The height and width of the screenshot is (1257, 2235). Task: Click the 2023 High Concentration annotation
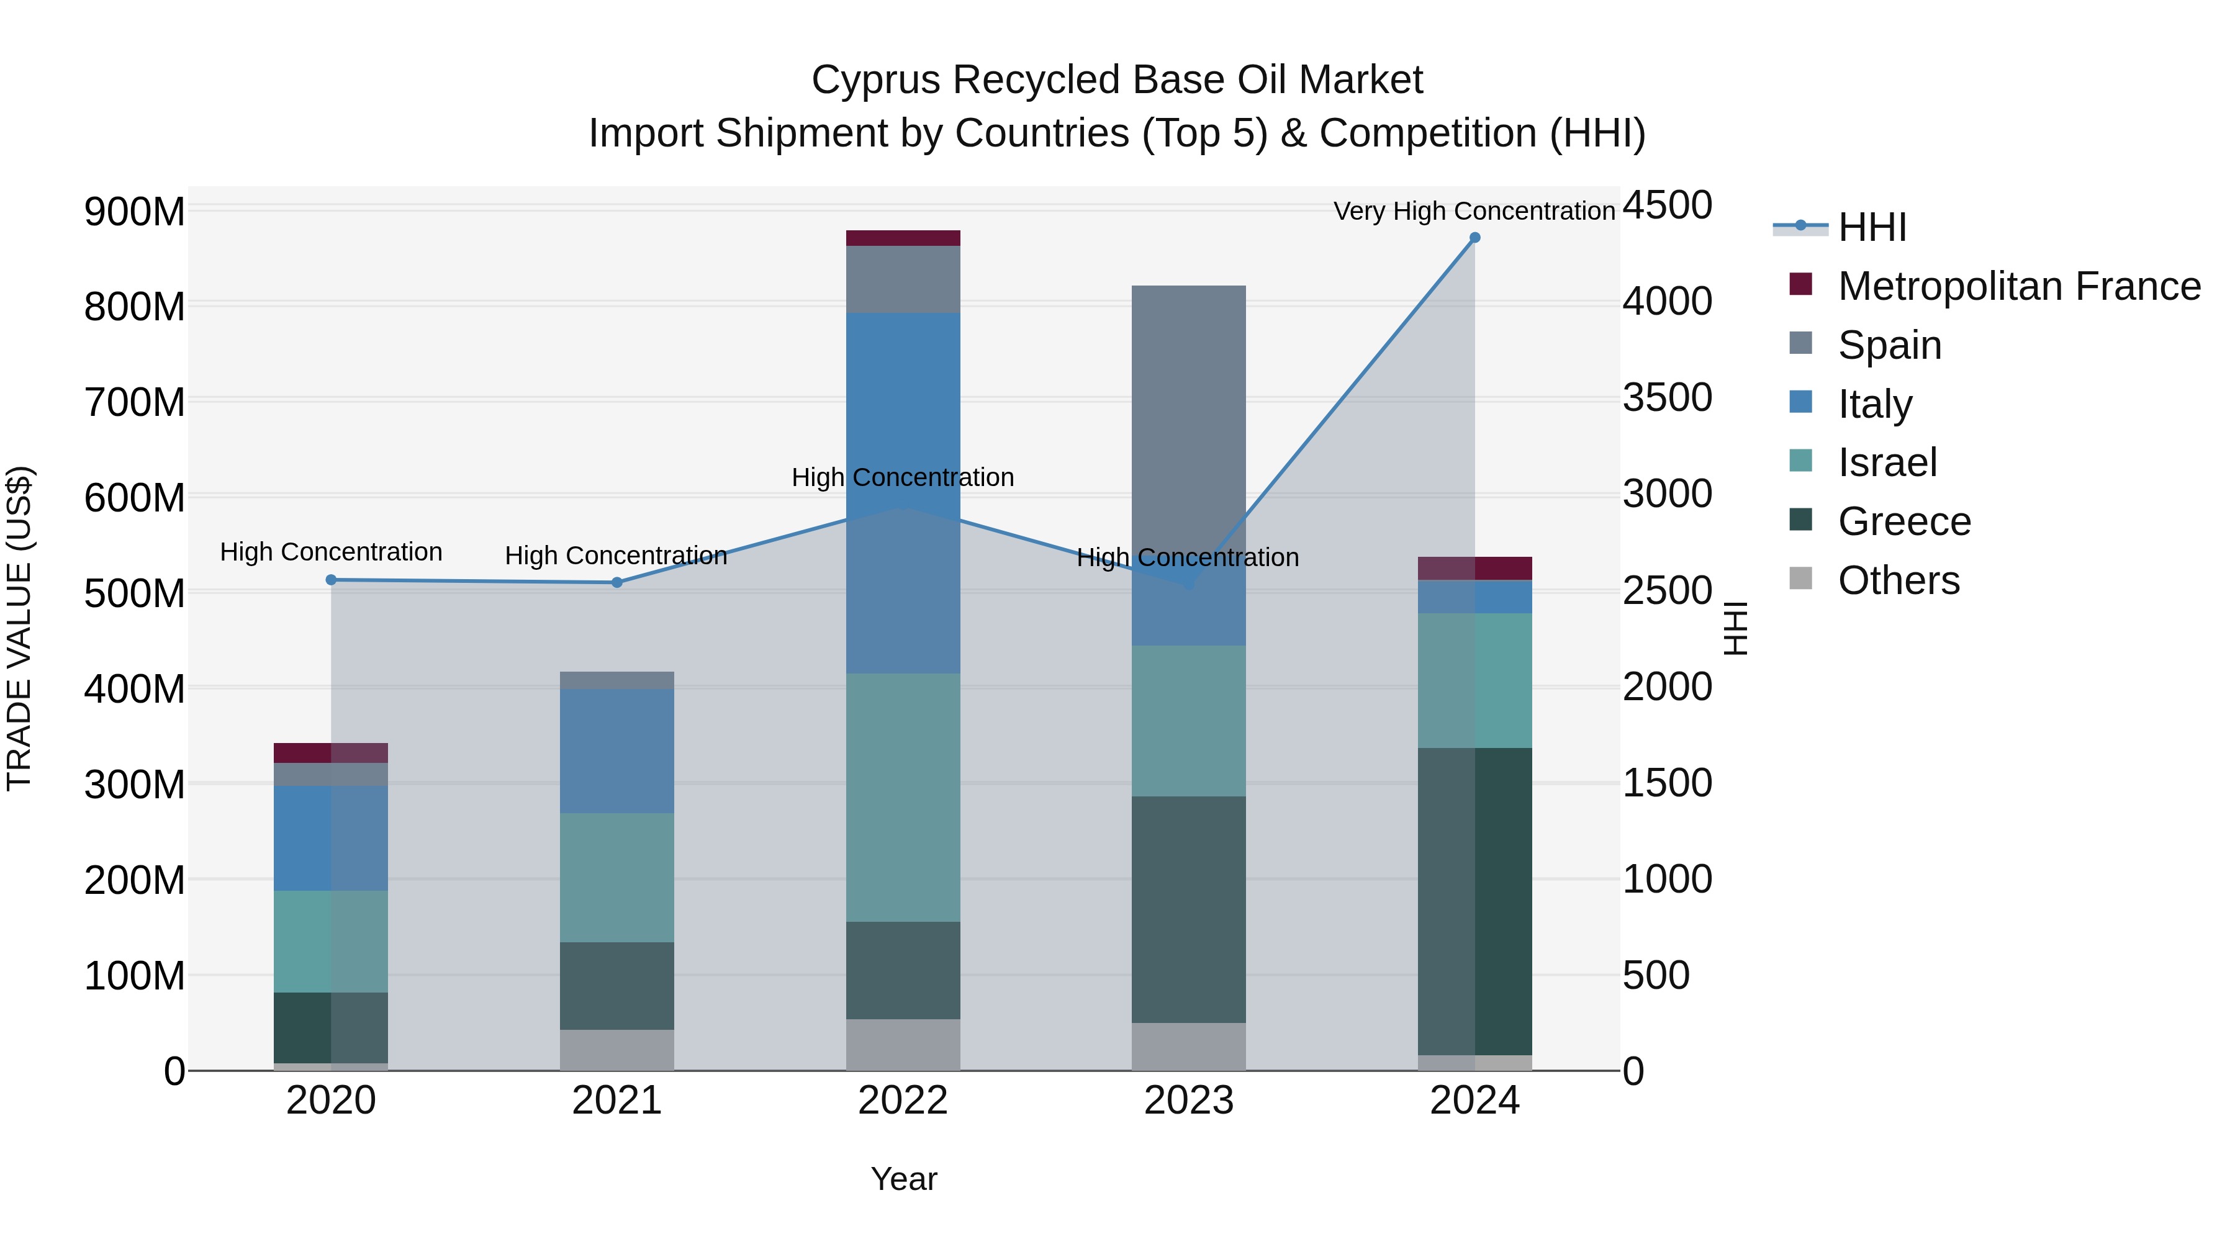pos(1188,557)
